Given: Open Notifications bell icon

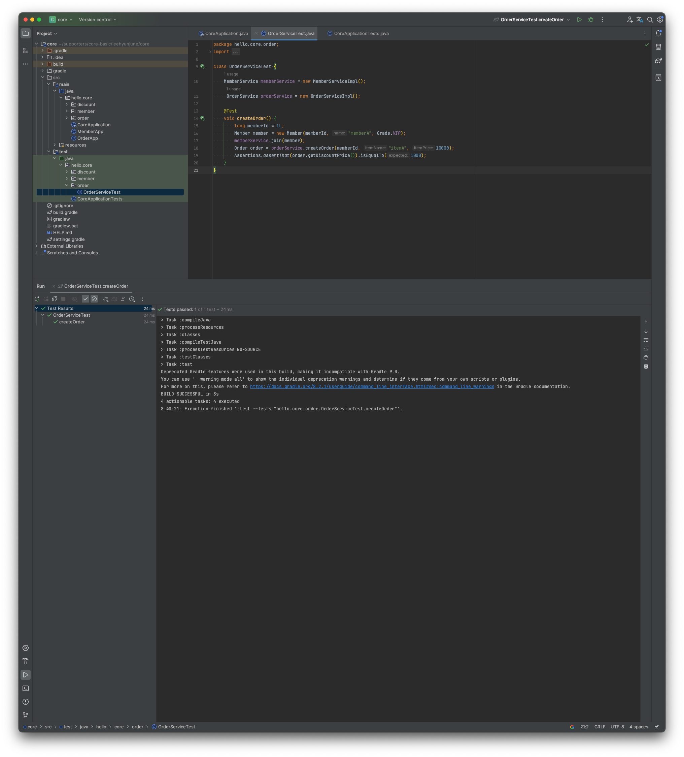Looking at the screenshot, I should pyautogui.click(x=658, y=33).
